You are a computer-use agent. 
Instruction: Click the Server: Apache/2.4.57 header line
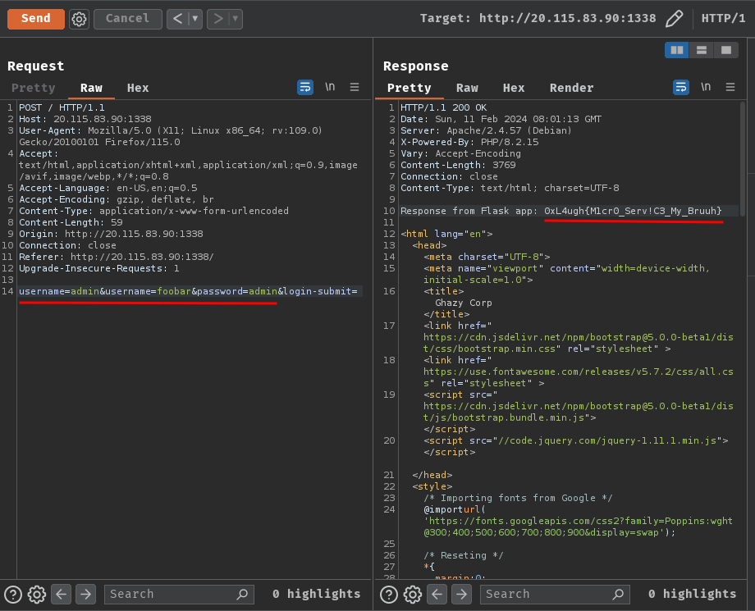tap(486, 130)
